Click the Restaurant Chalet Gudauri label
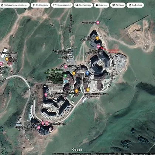Image resolution: width=155 pixels, height=155 pixels. pos(88,38)
